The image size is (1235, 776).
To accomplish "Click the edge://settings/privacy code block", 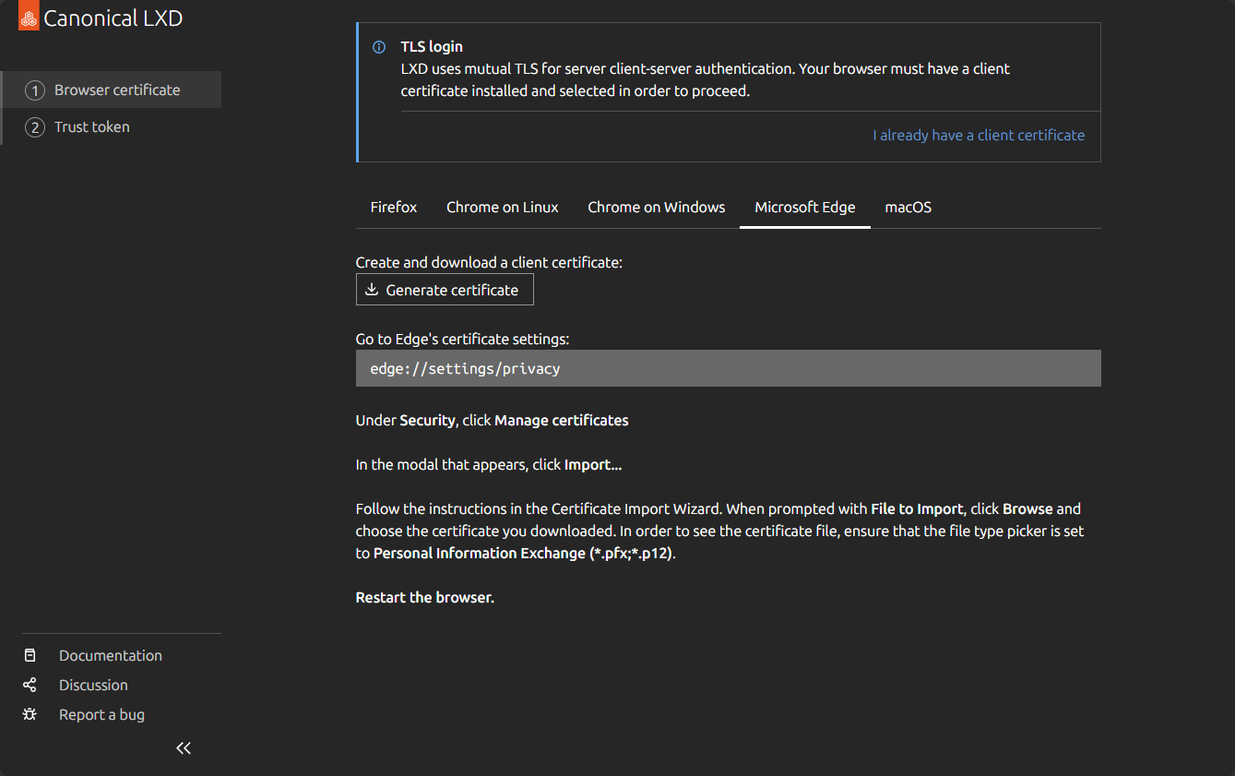I will (729, 368).
